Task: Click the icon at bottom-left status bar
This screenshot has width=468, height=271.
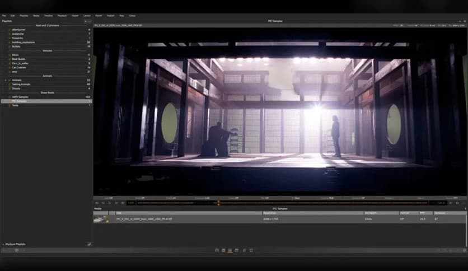Action: click(17, 250)
